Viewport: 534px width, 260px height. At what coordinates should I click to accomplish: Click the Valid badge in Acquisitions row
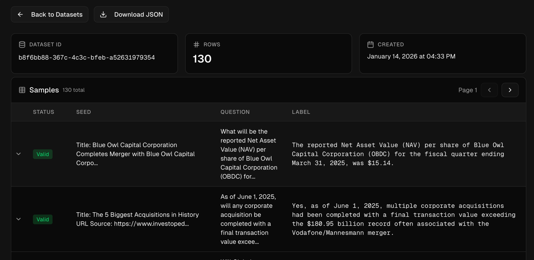pyautogui.click(x=43, y=219)
